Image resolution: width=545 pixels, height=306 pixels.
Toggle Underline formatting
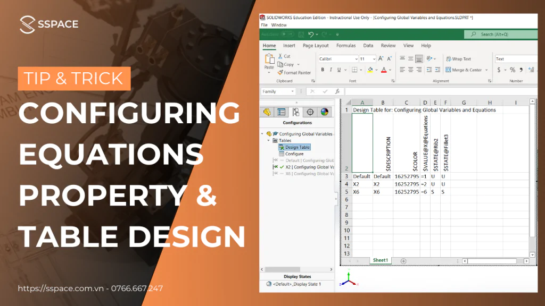[x=339, y=70]
